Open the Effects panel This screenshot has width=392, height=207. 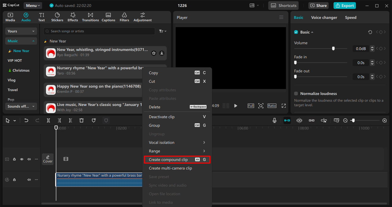(x=73, y=17)
